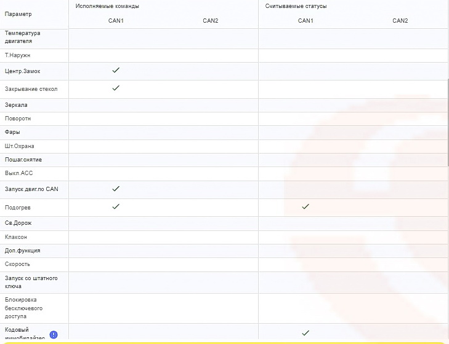Select the Кодовый иммобилайзер row label
449x344 pixels.
point(25,334)
